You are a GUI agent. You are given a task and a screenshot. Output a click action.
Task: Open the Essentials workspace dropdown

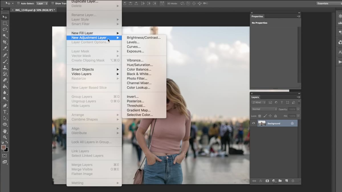point(329,3)
